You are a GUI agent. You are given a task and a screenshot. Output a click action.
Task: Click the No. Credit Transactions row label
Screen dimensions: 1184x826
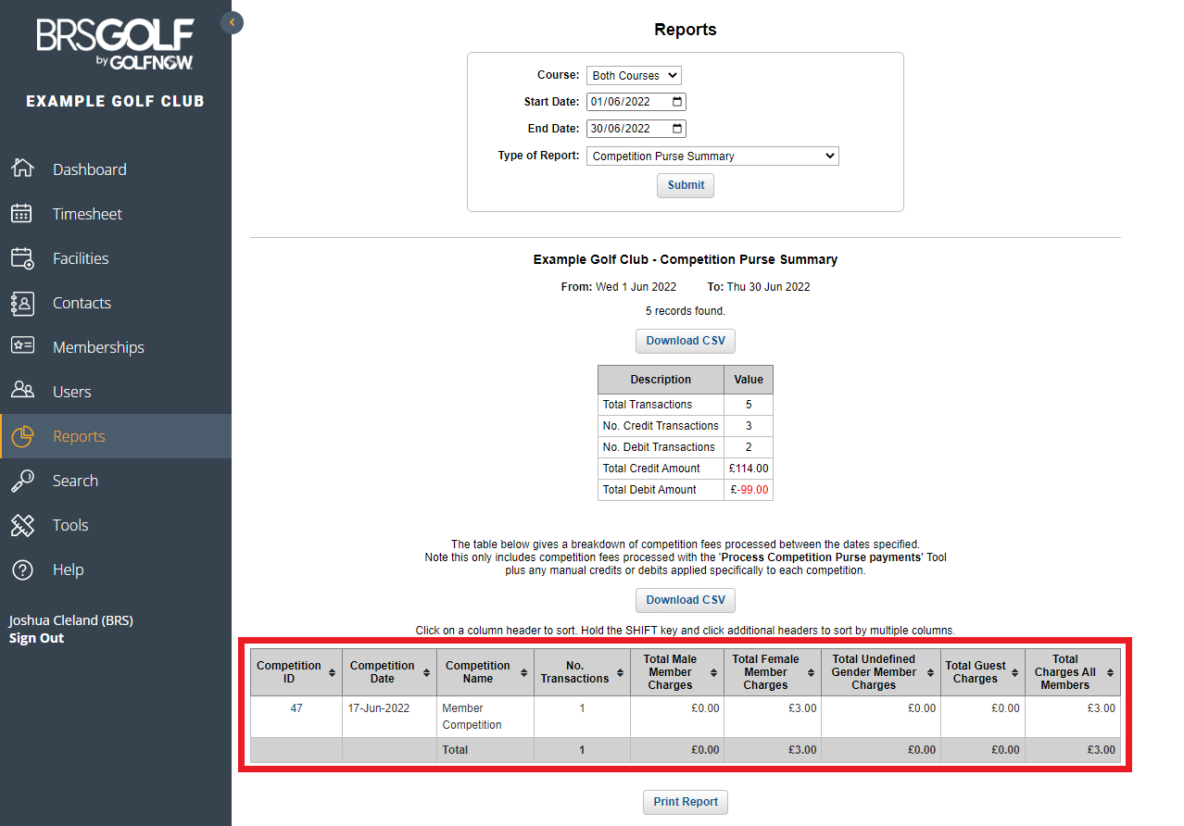[x=661, y=426]
